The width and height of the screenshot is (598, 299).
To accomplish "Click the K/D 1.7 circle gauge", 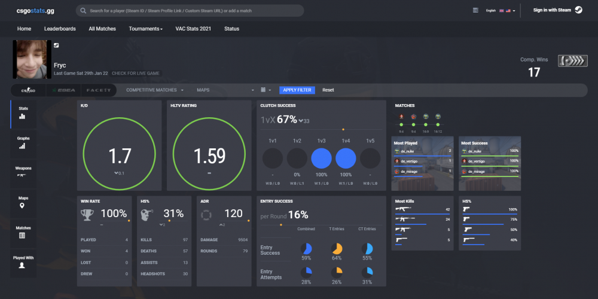I will click(x=120, y=154).
